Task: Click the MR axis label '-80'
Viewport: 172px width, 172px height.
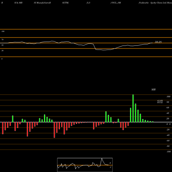Action: pos(168,146)
